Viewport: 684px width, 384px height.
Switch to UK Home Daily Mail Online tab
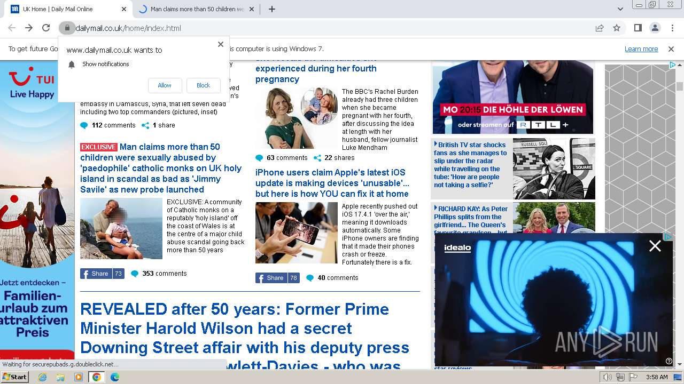click(x=68, y=9)
